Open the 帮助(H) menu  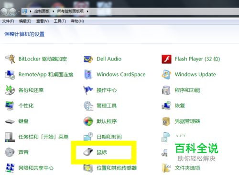[77, 21]
